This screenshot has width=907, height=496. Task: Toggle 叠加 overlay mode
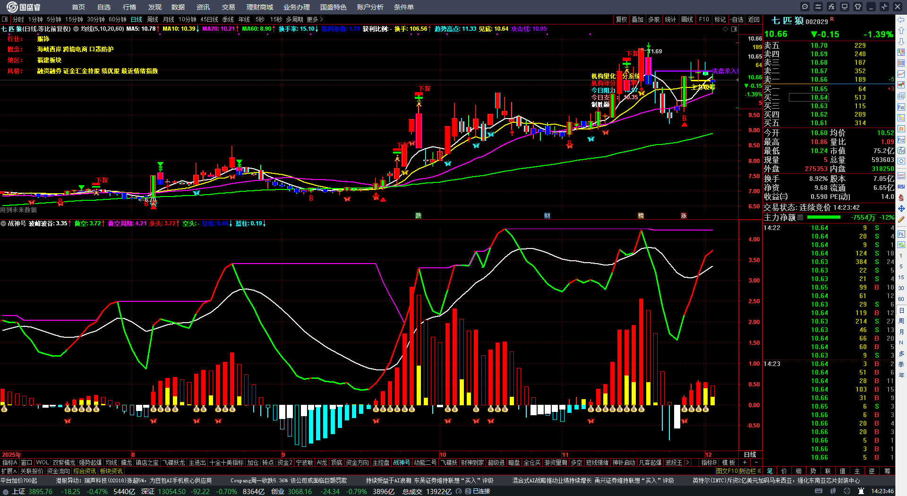638,19
